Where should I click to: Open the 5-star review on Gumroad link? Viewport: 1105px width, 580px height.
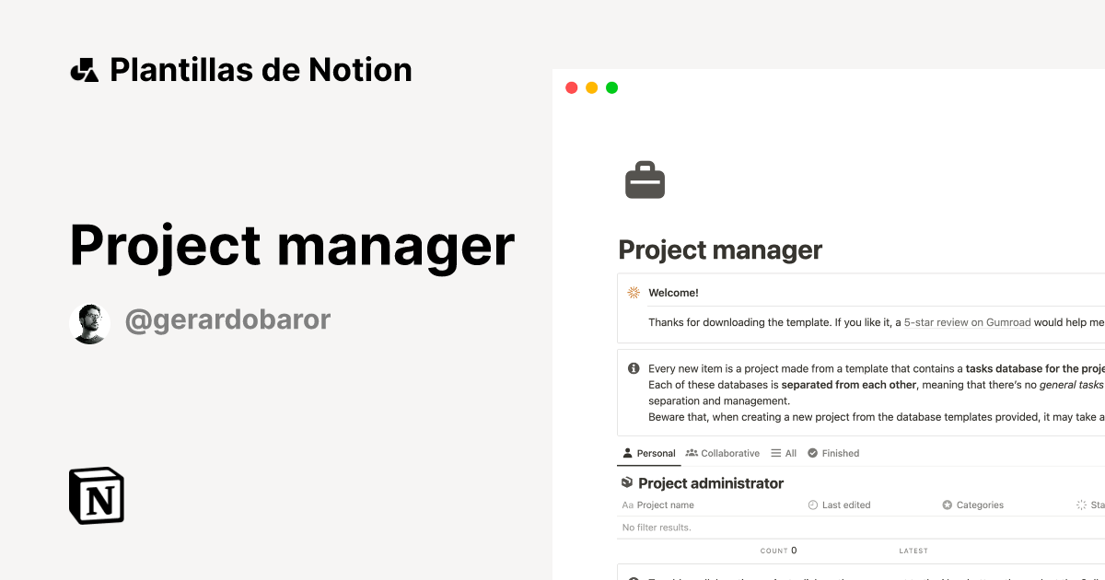pyautogui.click(x=966, y=322)
